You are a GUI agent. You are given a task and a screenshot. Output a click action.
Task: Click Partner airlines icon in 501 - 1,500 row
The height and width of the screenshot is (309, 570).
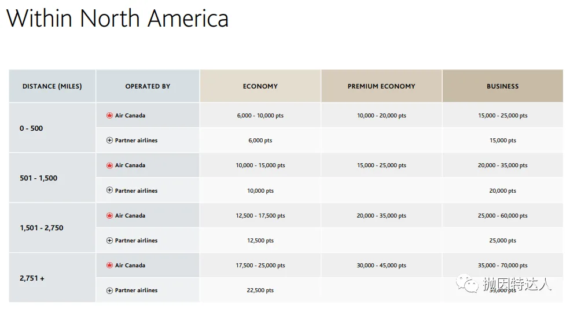click(109, 190)
